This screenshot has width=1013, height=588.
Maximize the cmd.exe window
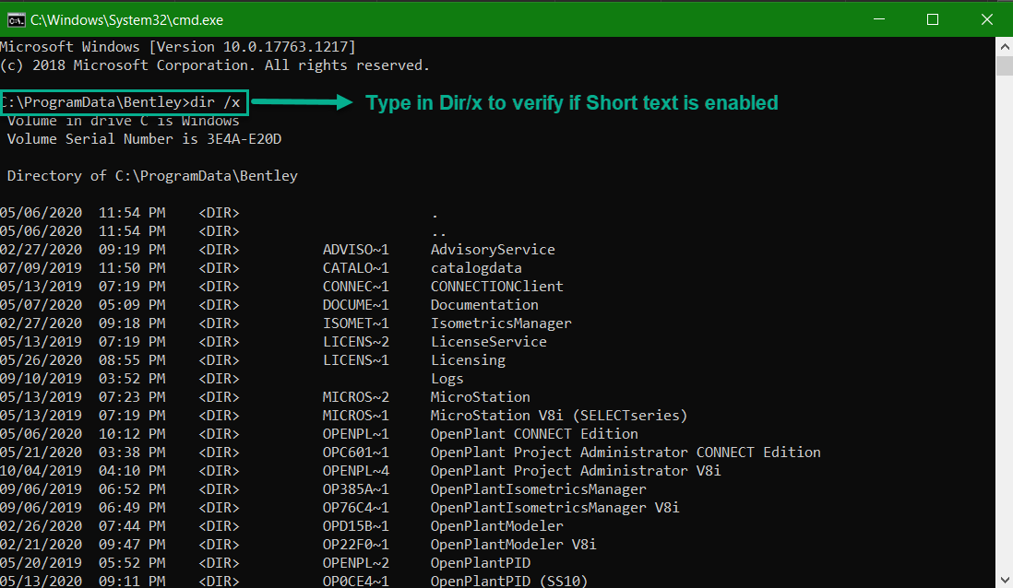coord(932,19)
